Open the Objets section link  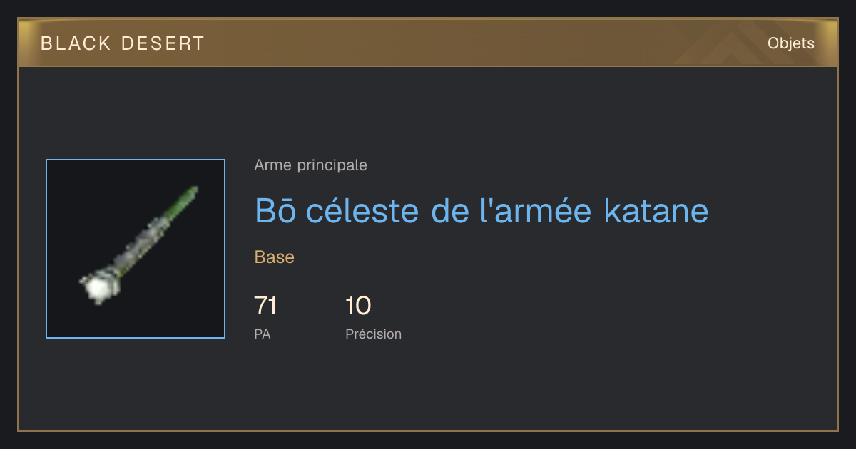click(791, 43)
